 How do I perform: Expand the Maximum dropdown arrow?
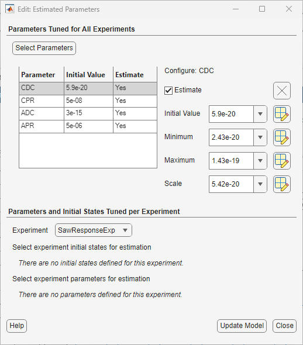click(260, 161)
